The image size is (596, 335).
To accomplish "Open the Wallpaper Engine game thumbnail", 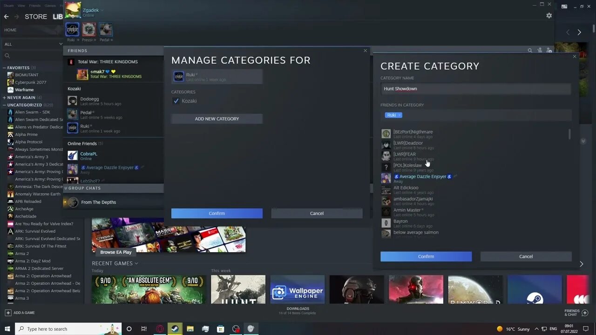I will pyautogui.click(x=298, y=289).
